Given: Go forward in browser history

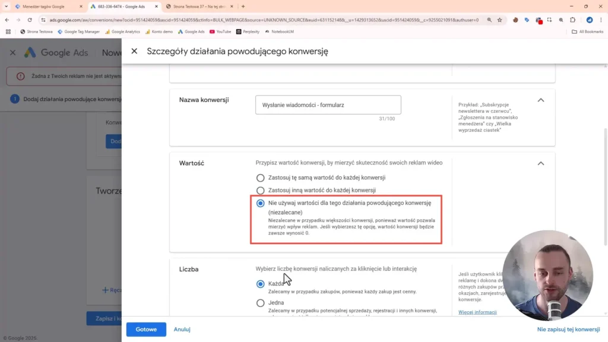Looking at the screenshot, I should (x=18, y=20).
